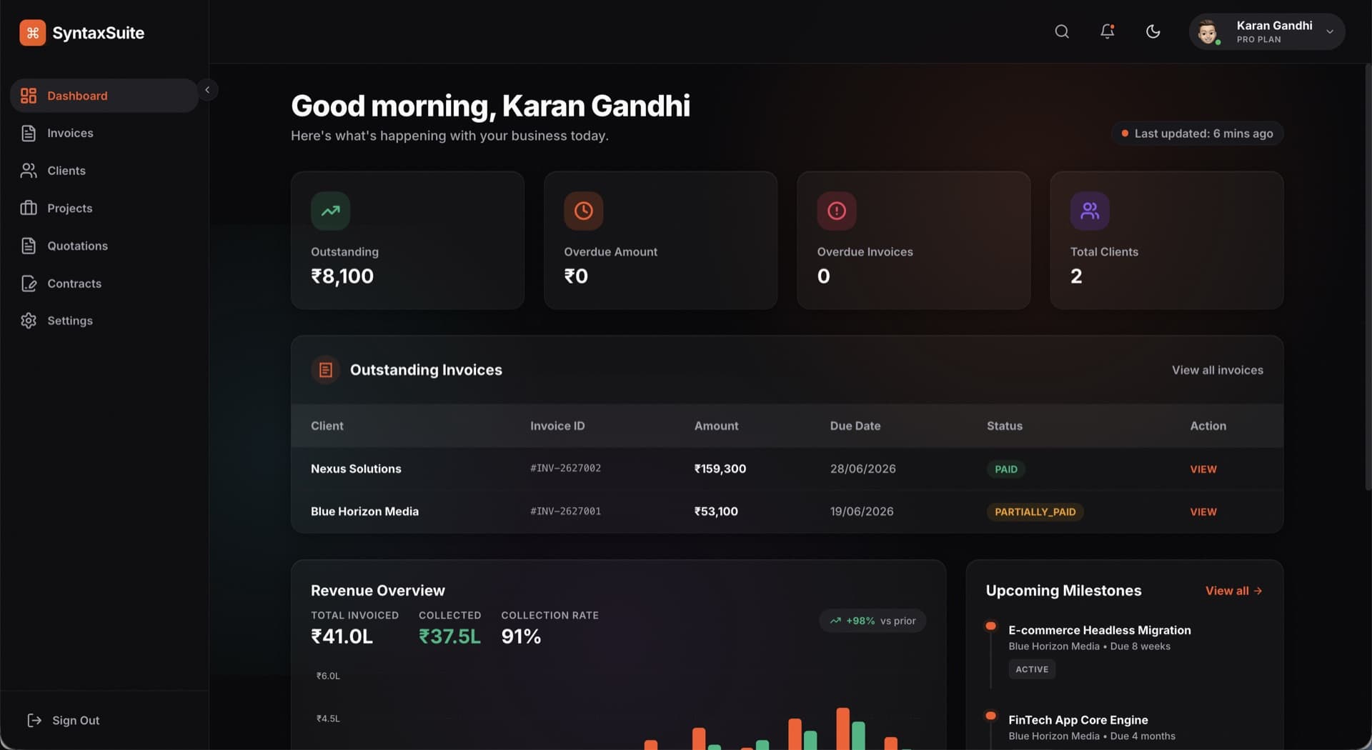Open the search icon in header

click(x=1062, y=31)
